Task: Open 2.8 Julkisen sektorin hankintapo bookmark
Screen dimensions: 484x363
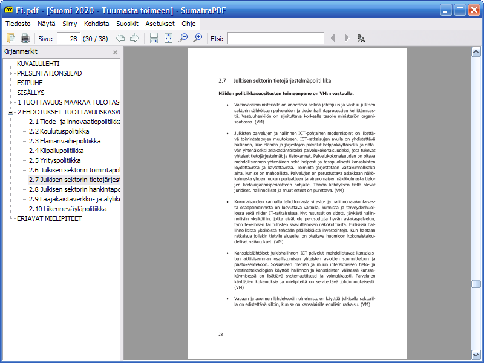Action: click(x=74, y=189)
